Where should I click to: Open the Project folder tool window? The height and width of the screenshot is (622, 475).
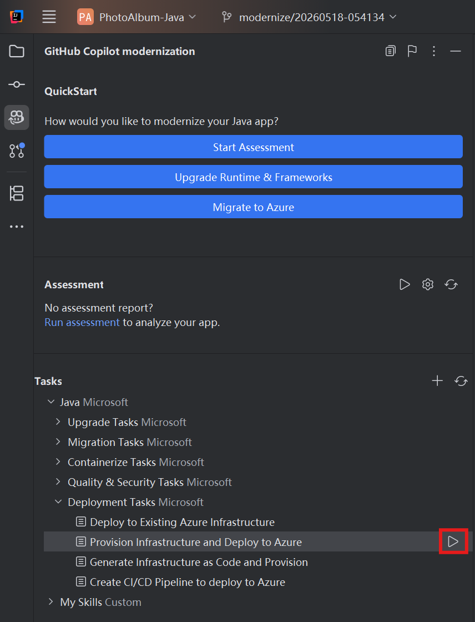(17, 51)
